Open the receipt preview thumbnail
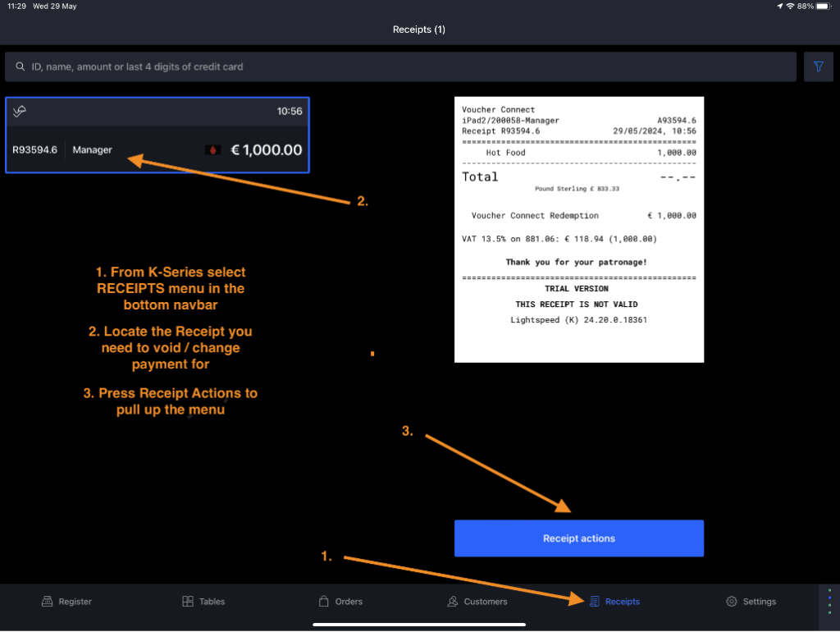 578,230
